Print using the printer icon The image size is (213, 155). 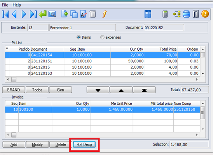[x=186, y=14]
